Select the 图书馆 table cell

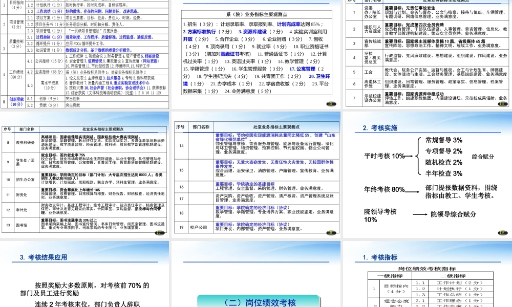[26, 225]
